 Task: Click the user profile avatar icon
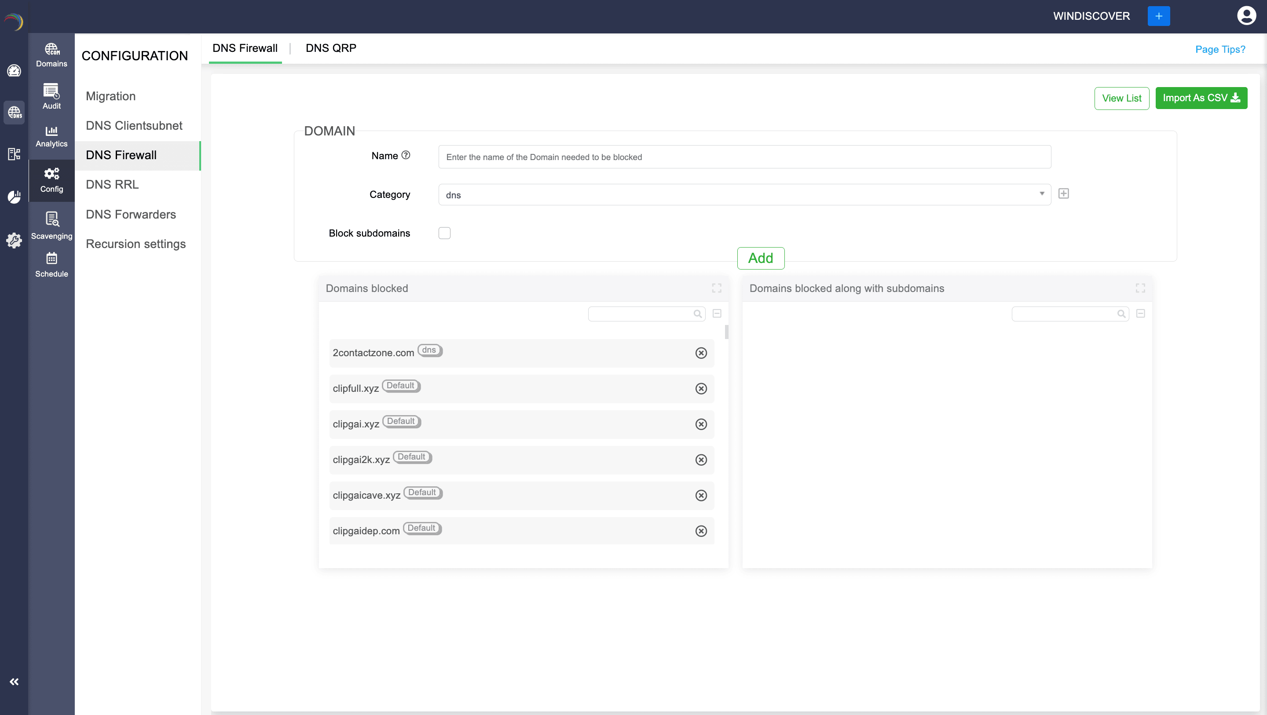coord(1246,16)
